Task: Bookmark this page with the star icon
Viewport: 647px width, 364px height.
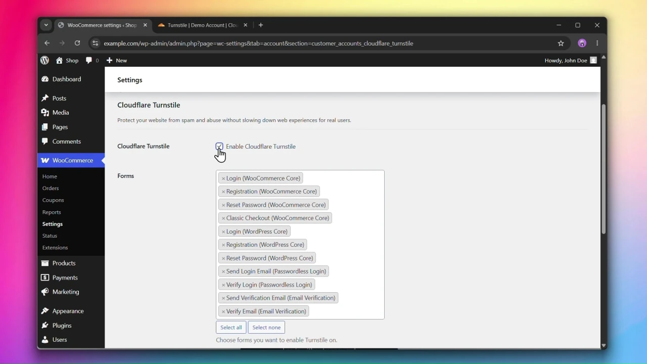Action: (561, 43)
